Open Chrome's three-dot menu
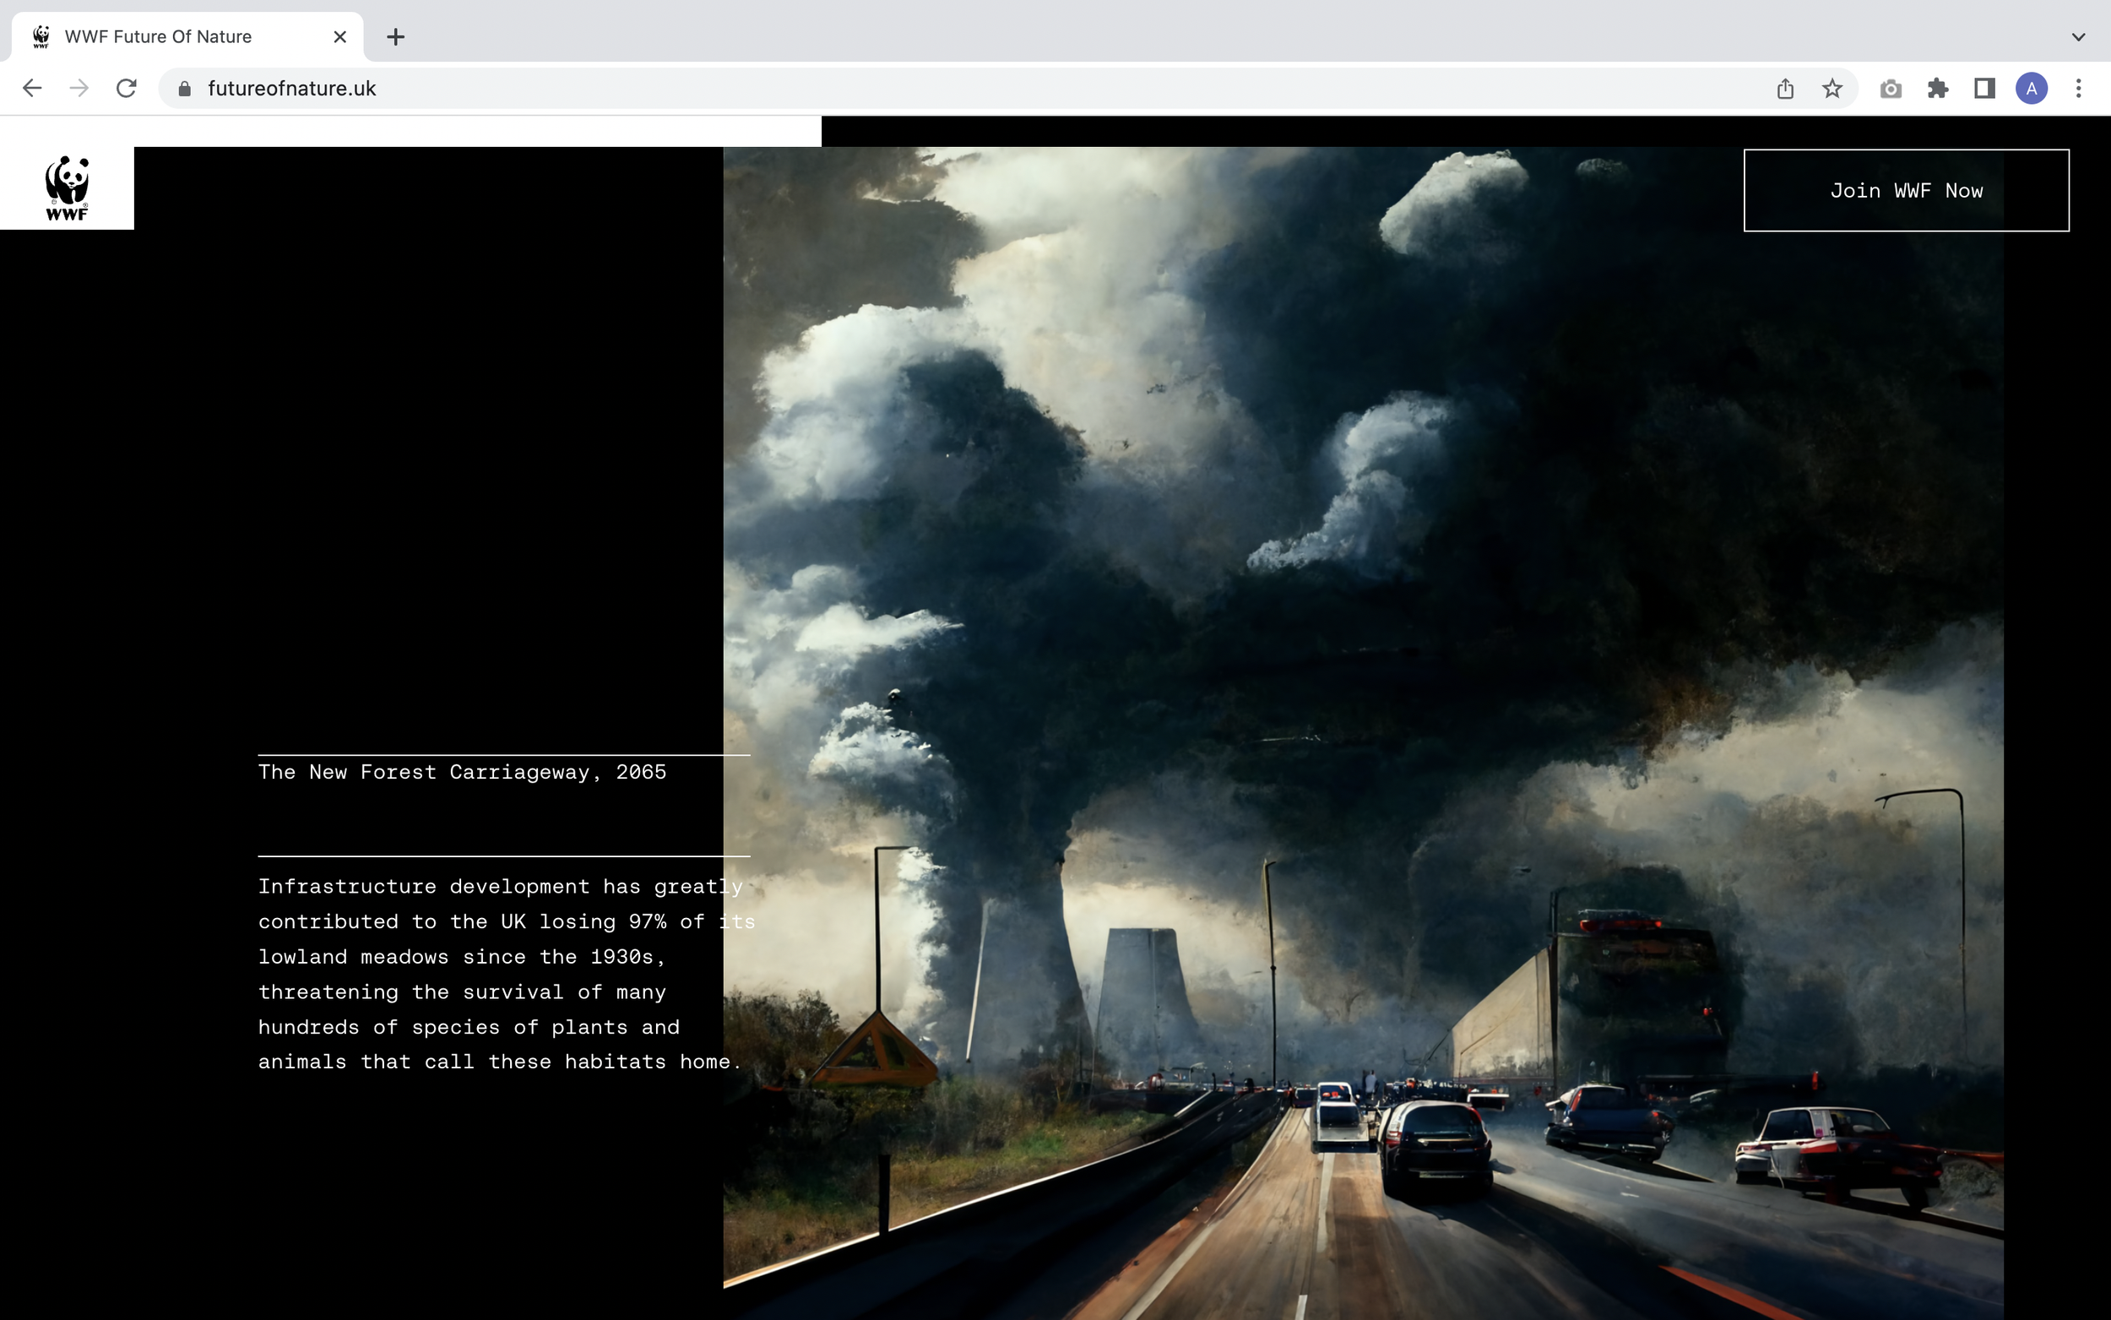2111x1320 pixels. [2079, 88]
